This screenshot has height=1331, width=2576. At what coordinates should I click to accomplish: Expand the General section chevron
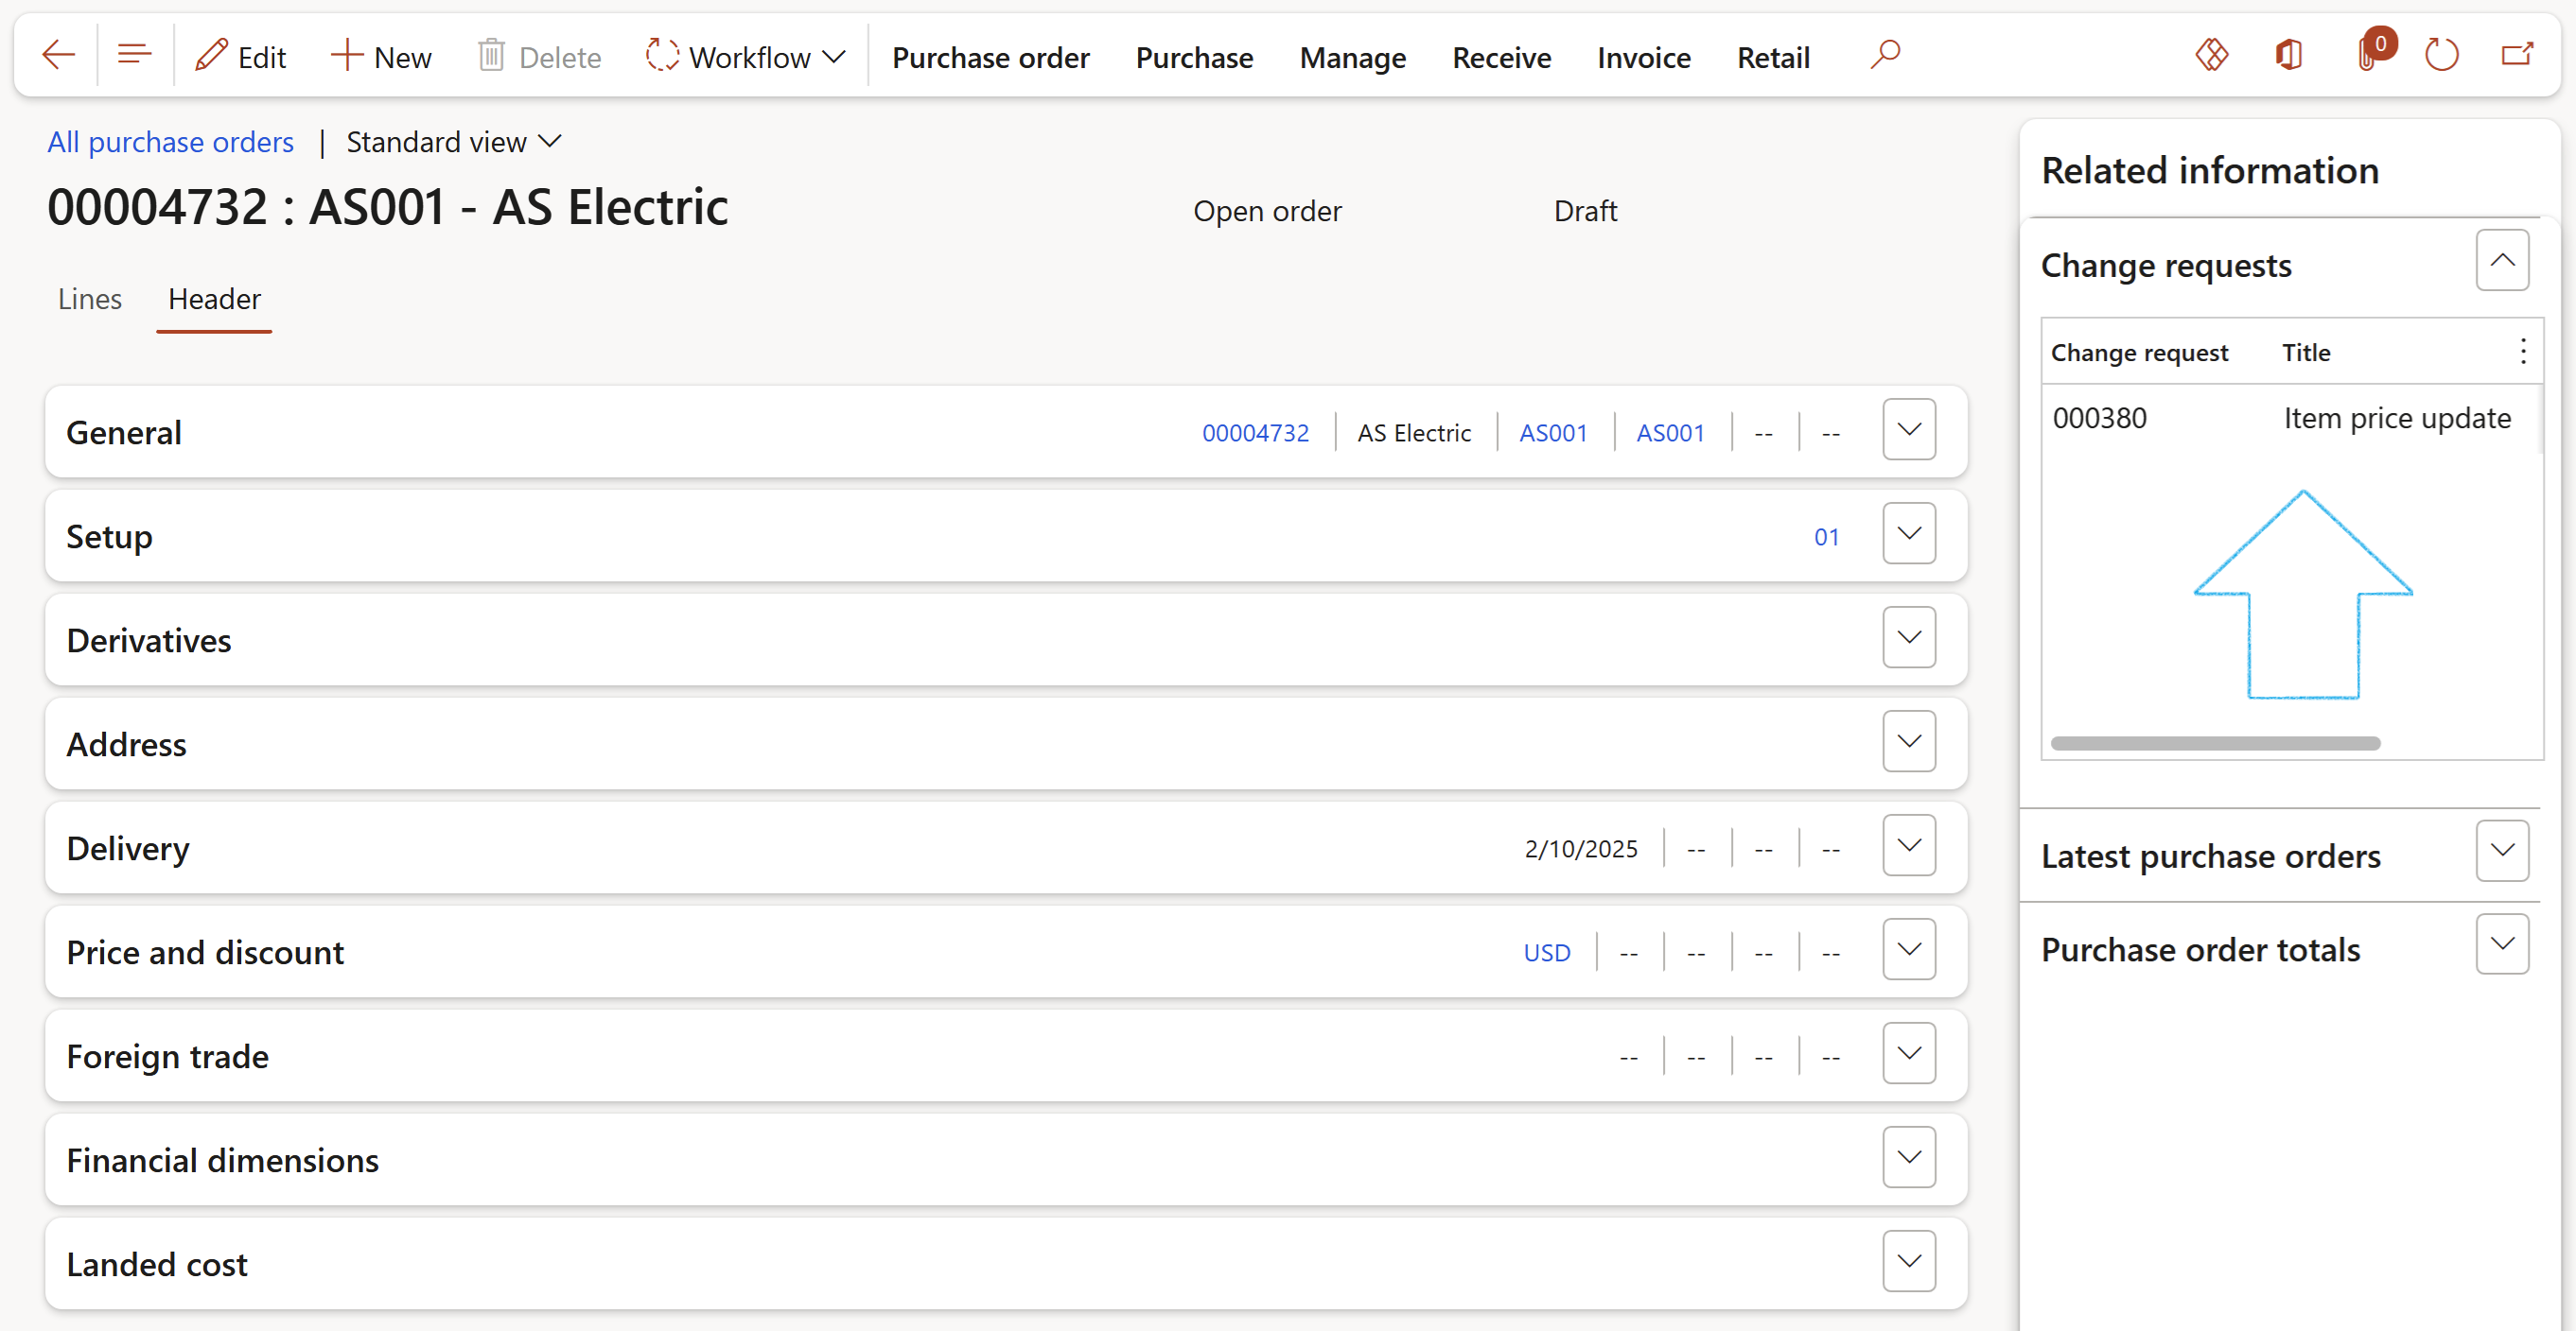click(1909, 430)
